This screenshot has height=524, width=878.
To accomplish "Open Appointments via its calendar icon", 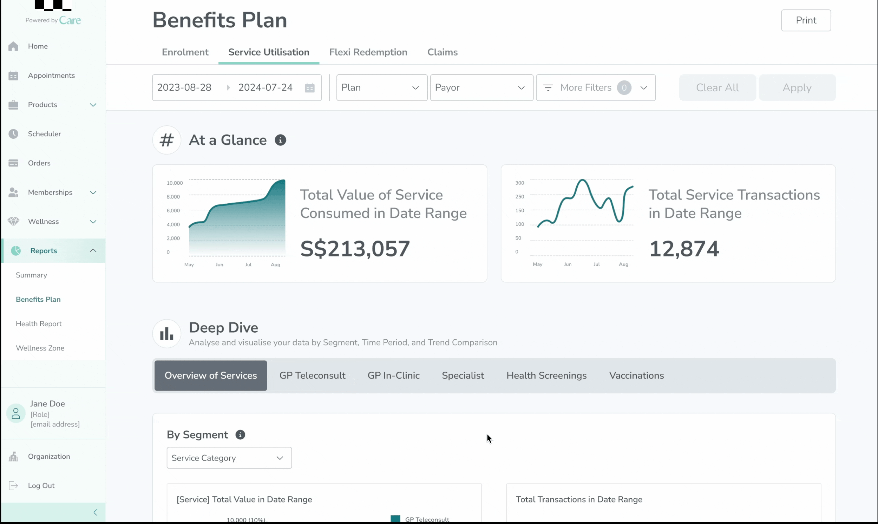I will 13,76.
